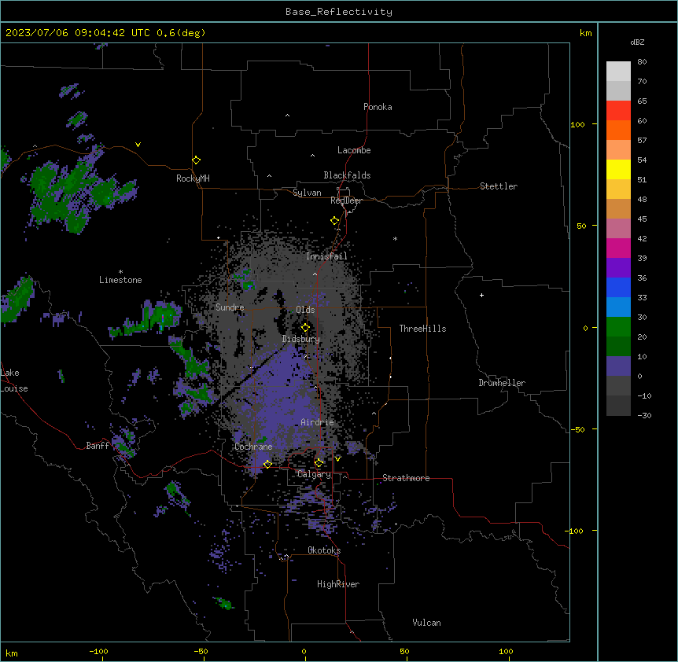Click the Drumheller label

tap(502, 383)
